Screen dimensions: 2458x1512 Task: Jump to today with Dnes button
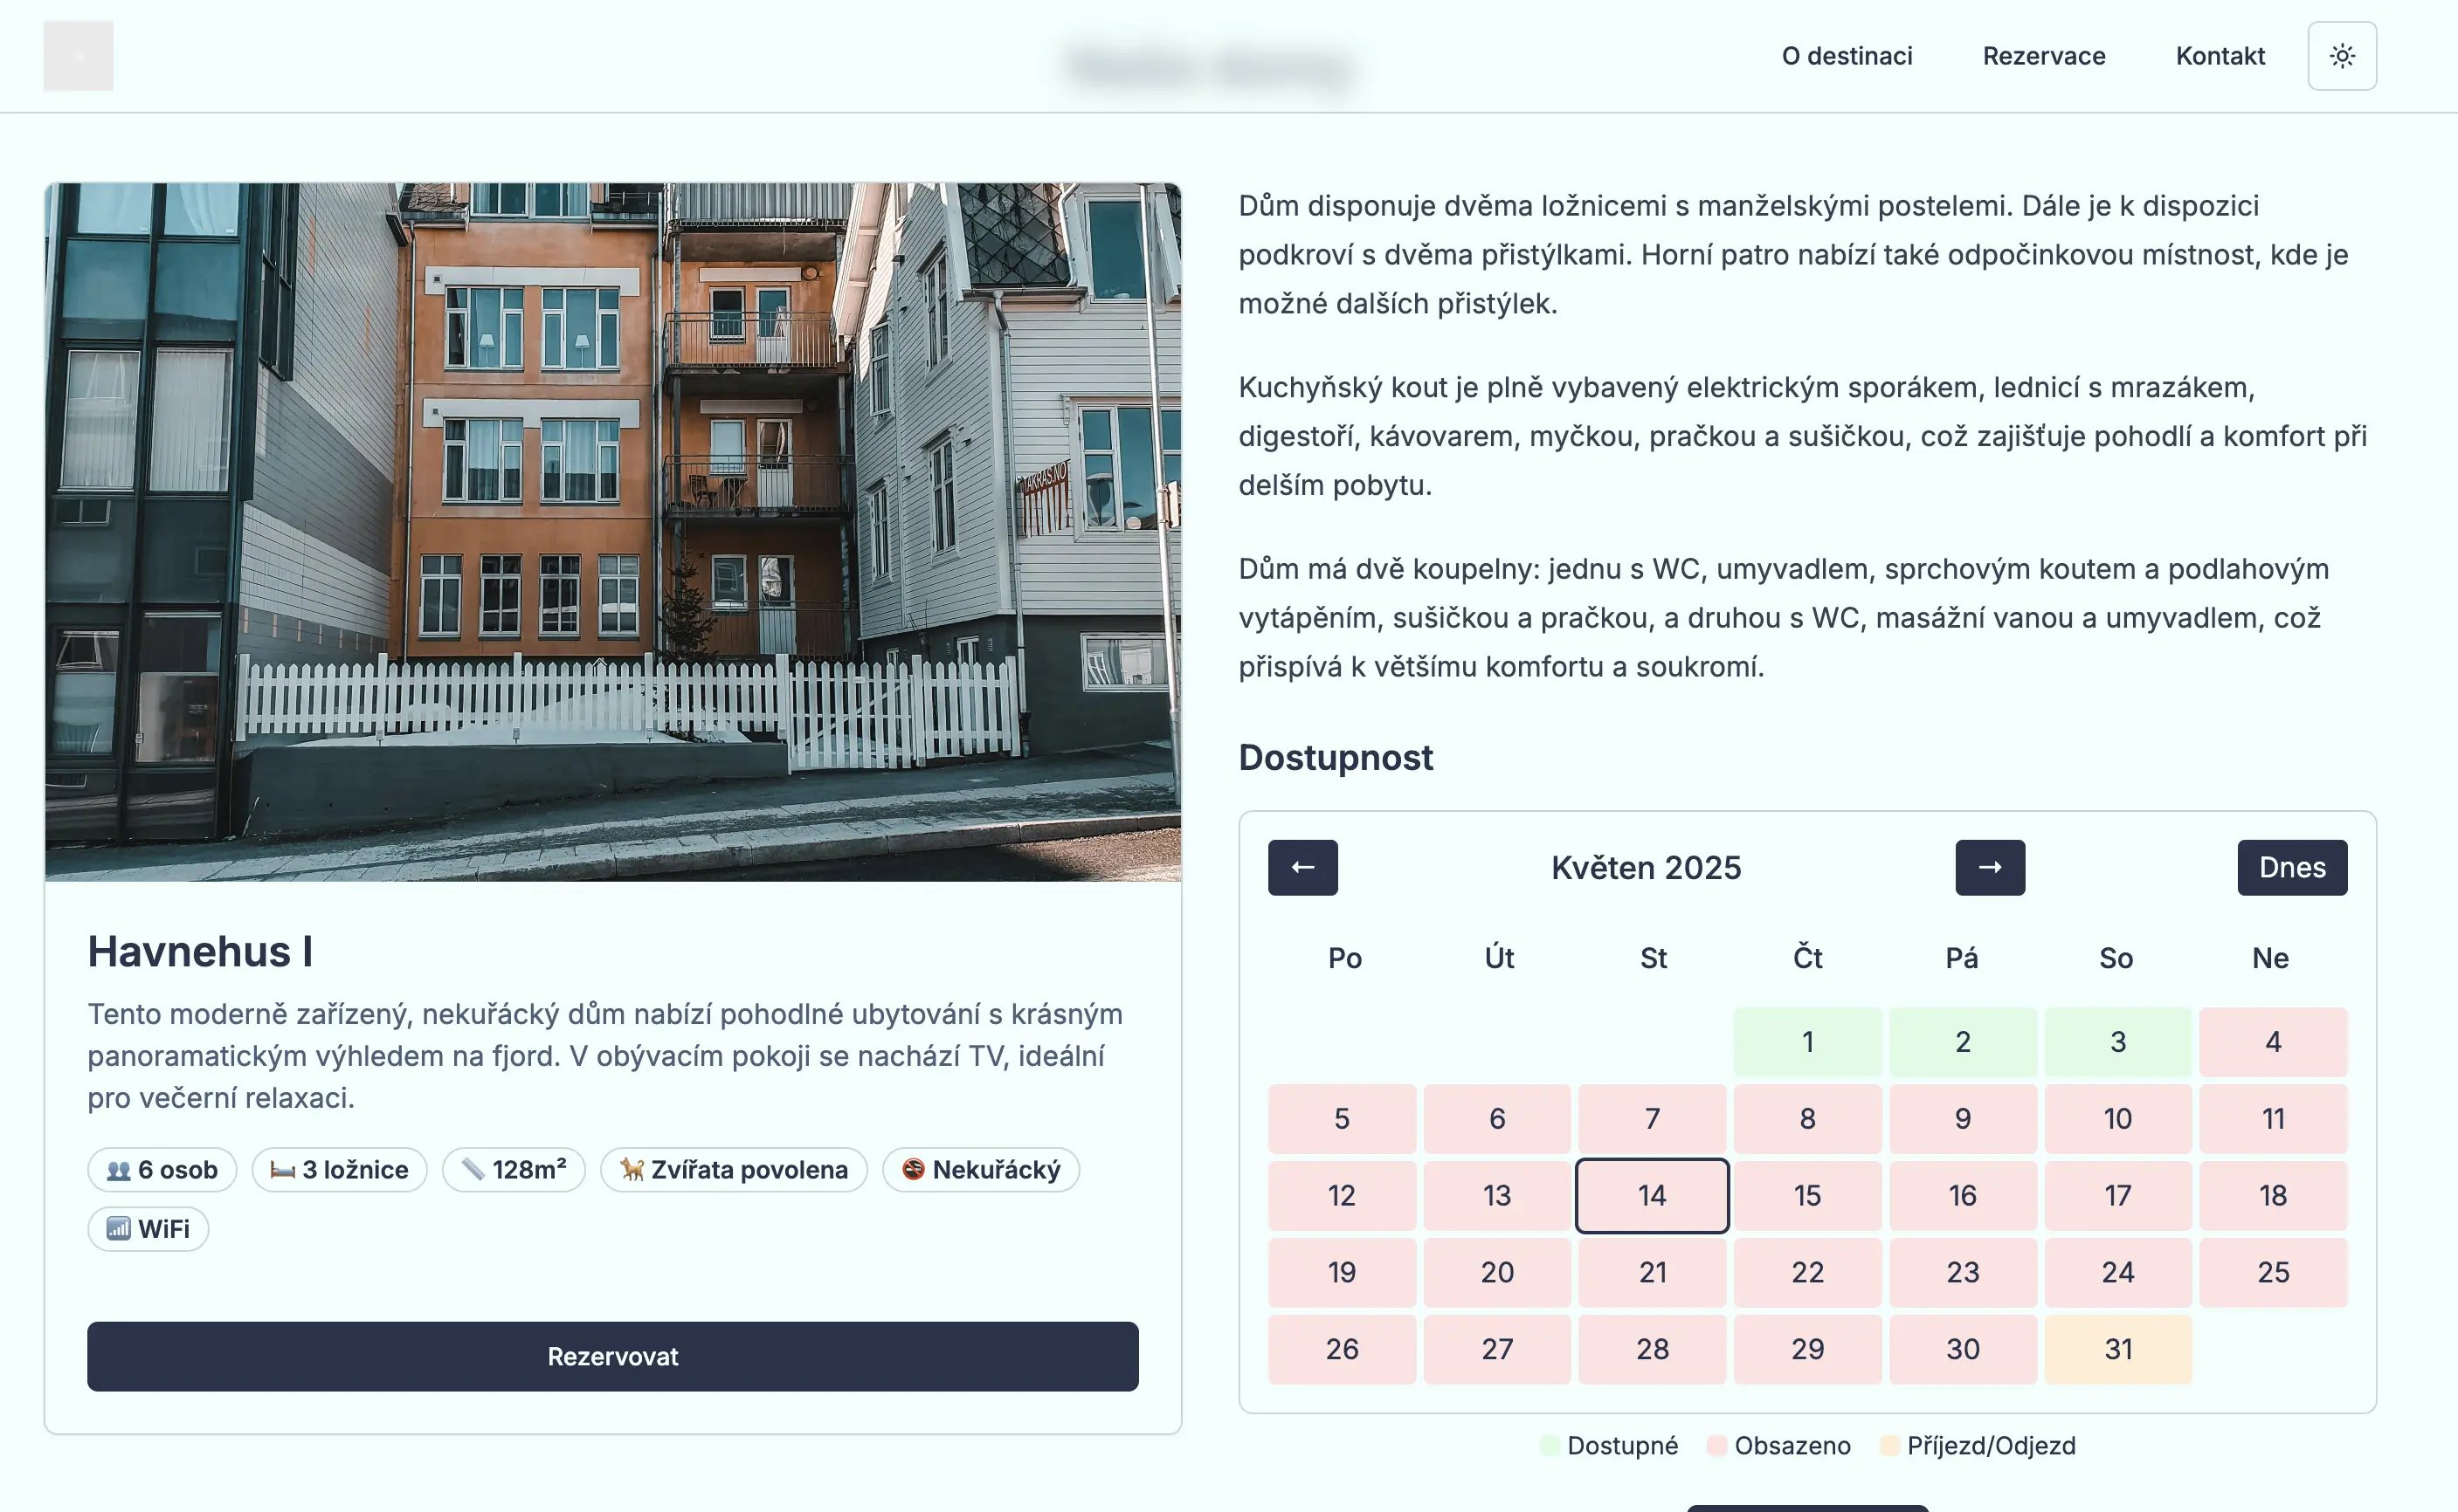click(x=2292, y=867)
